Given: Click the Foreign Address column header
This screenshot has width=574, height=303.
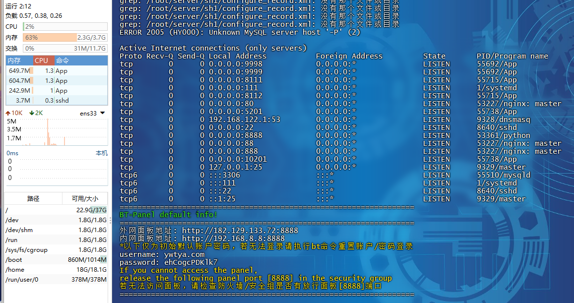Looking at the screenshot, I should coord(349,56).
